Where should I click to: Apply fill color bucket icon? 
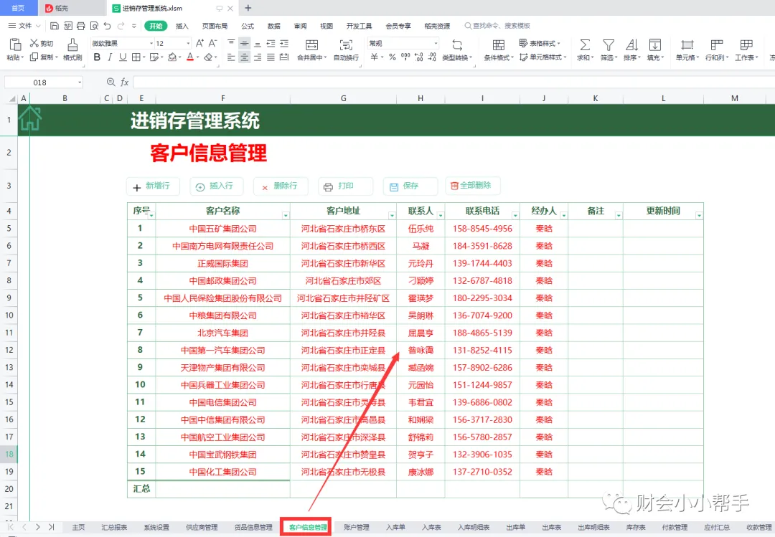click(172, 57)
